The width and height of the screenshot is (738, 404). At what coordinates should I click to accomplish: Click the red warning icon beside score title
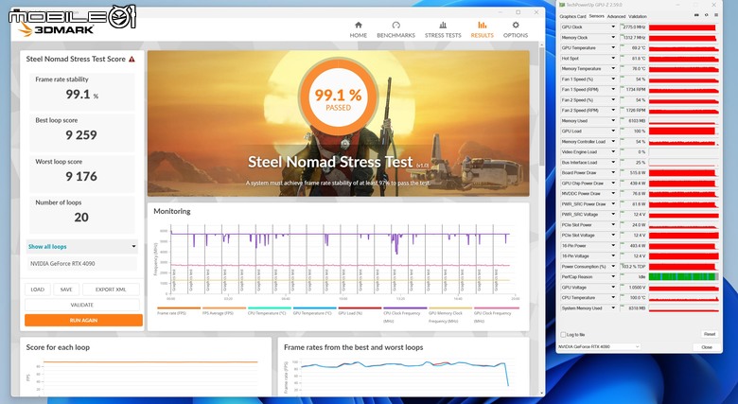(x=132, y=60)
